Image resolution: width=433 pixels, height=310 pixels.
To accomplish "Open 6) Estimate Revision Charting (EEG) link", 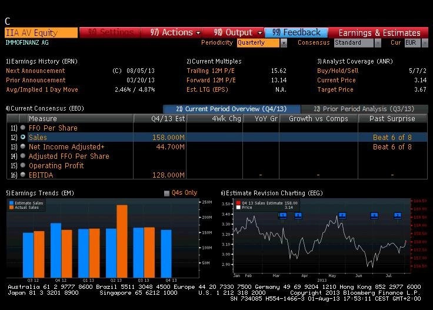I will point(272,193).
